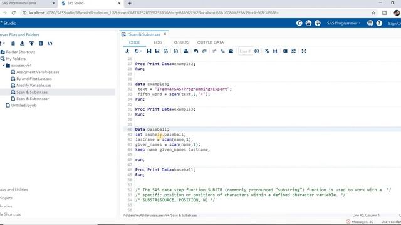Viewport: 401px width, 225px height.
Task: Click the download file icon in folders pane
Action: 23,43
